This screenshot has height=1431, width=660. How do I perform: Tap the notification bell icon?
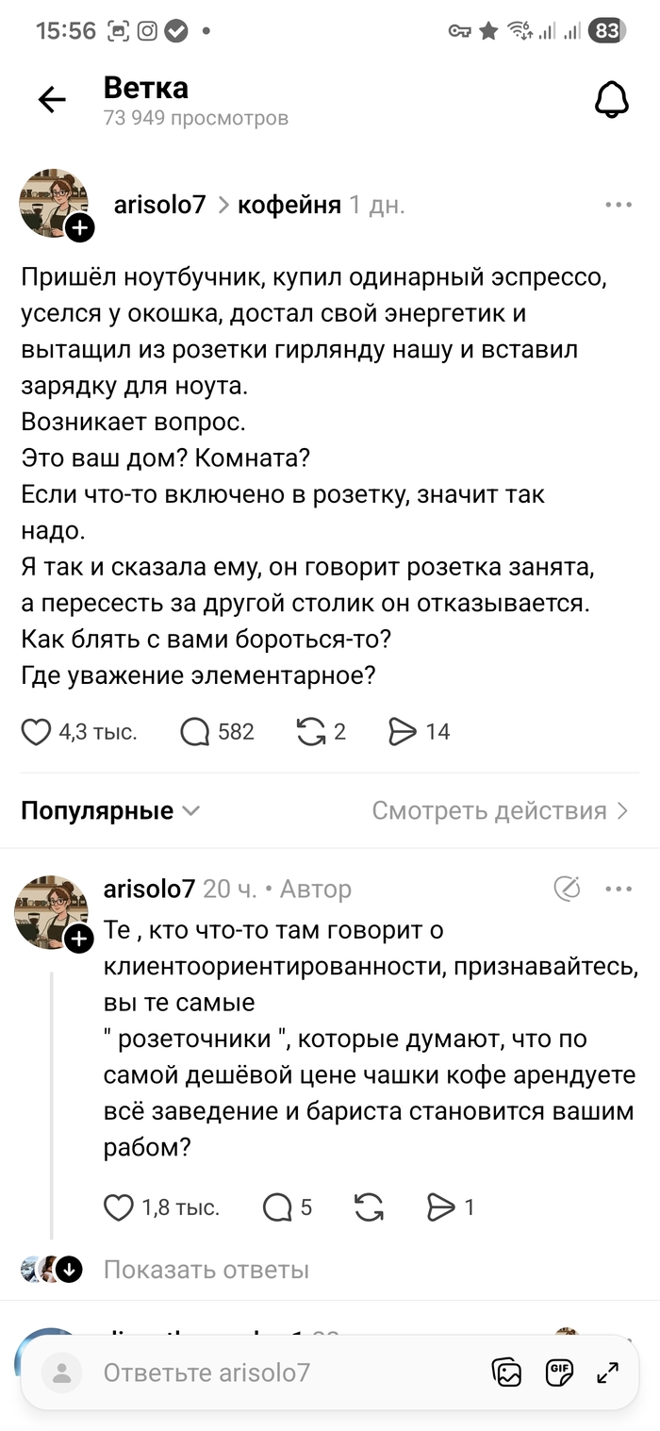pos(611,99)
